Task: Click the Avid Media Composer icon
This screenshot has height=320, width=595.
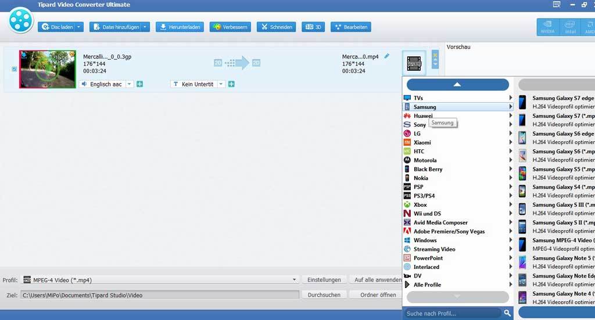Action: point(407,222)
